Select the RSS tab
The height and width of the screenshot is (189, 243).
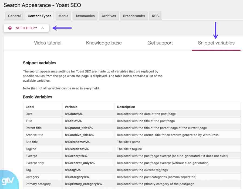pos(155,16)
